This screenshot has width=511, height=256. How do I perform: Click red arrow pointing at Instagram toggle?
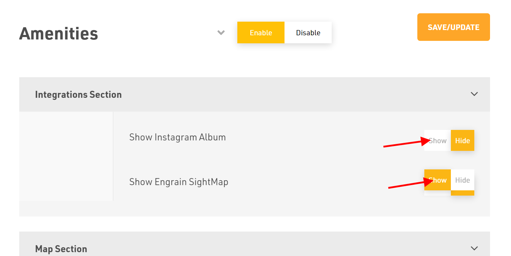point(405,144)
